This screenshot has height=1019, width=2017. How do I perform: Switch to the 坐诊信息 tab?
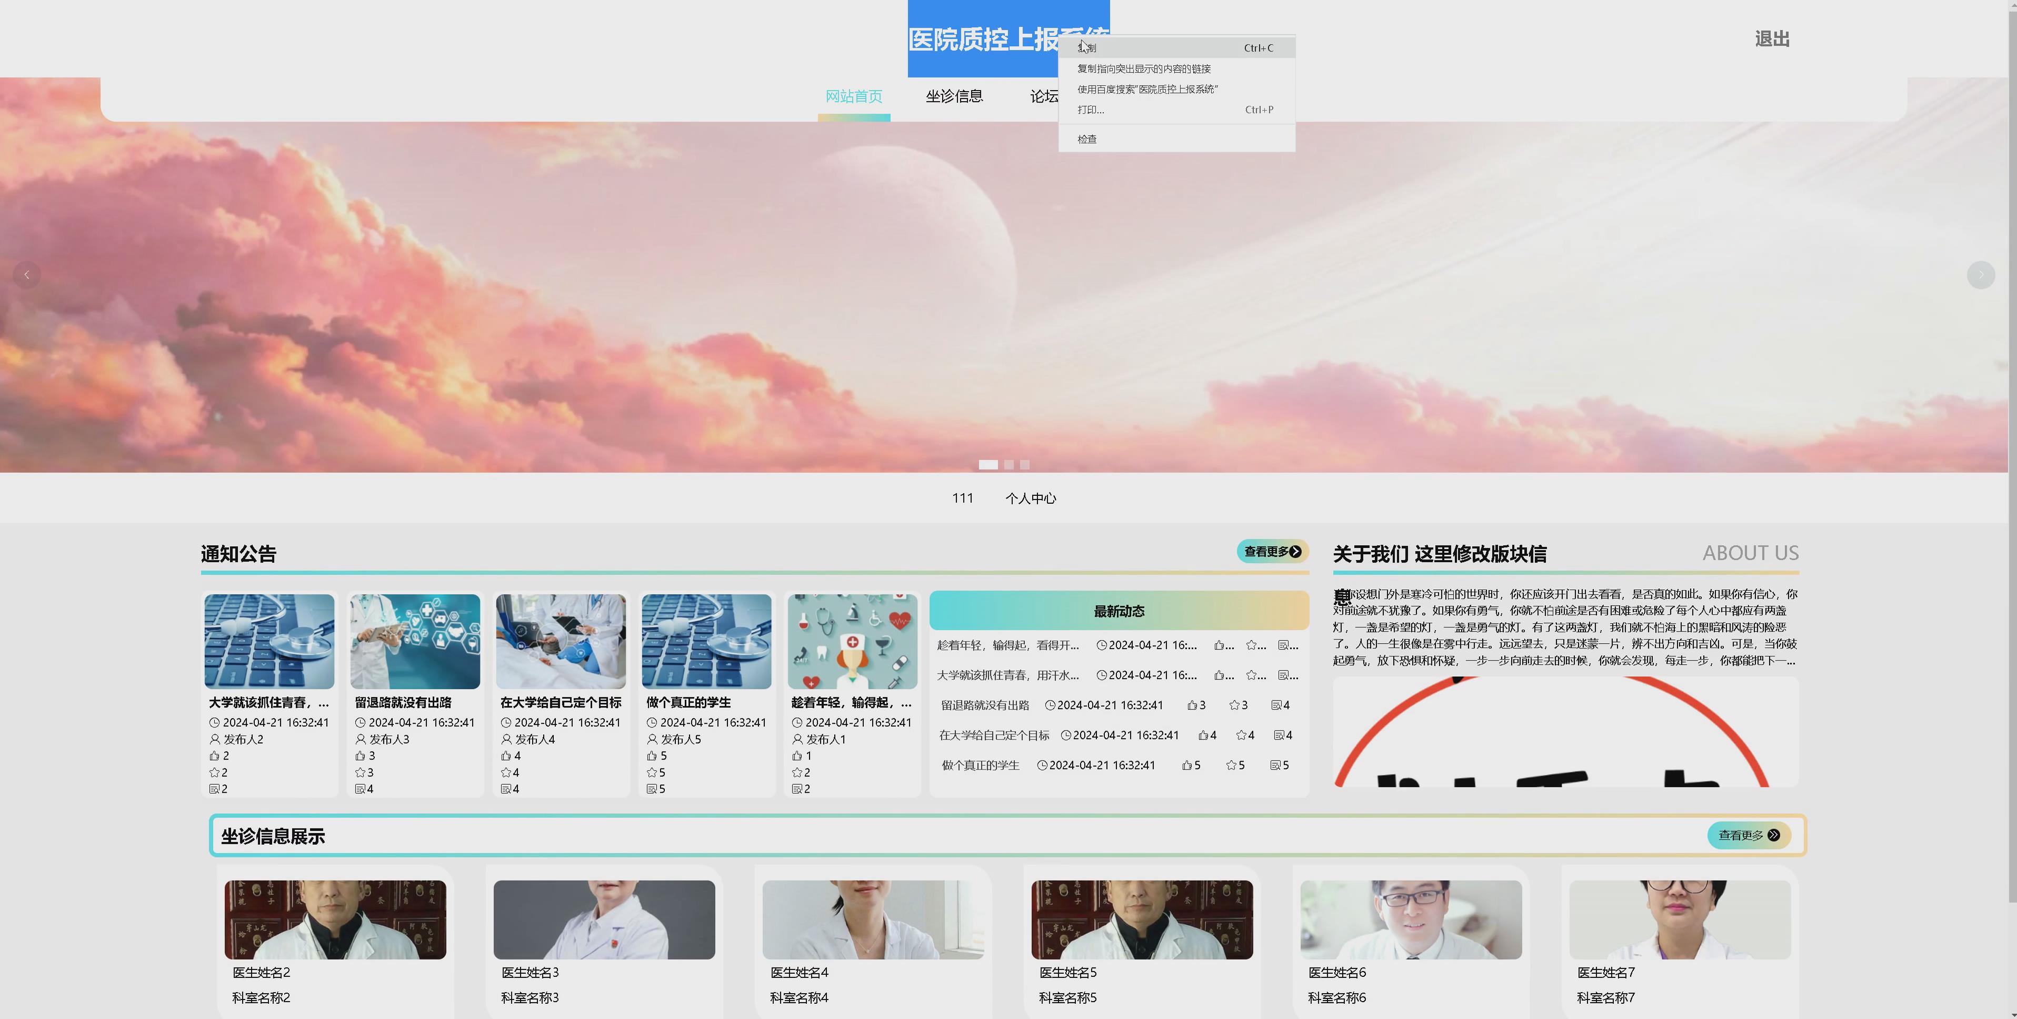tap(954, 96)
